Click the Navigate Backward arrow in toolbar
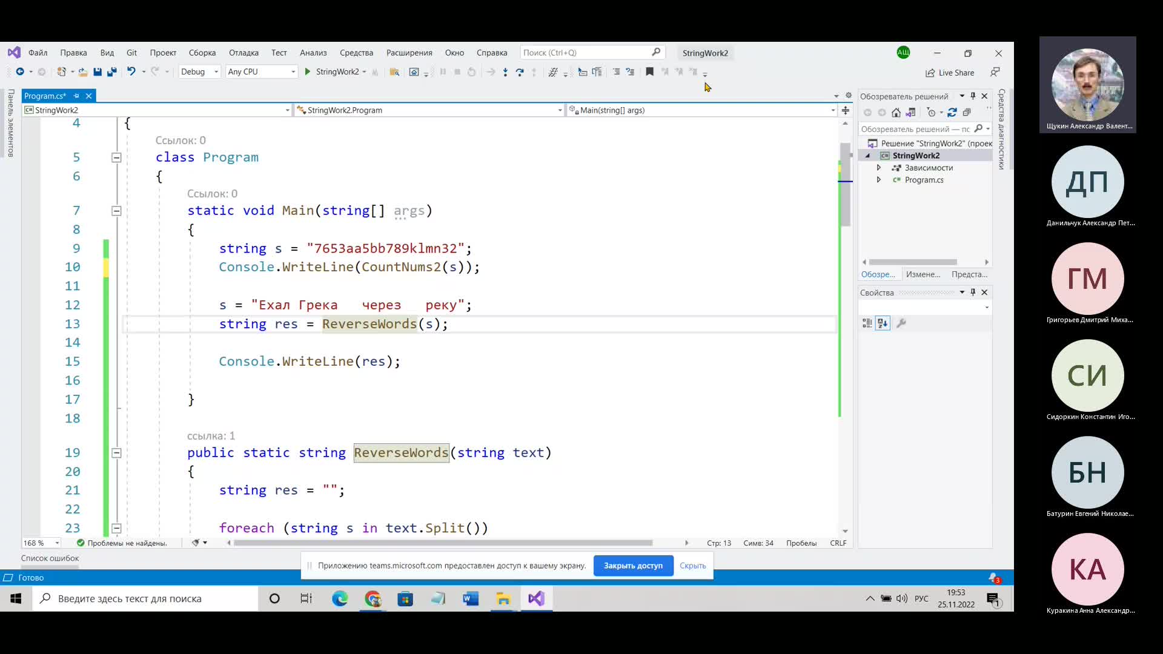The height and width of the screenshot is (654, 1163). (x=20, y=71)
